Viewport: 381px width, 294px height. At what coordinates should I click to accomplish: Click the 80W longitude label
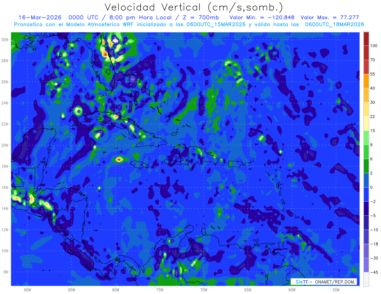click(116, 290)
